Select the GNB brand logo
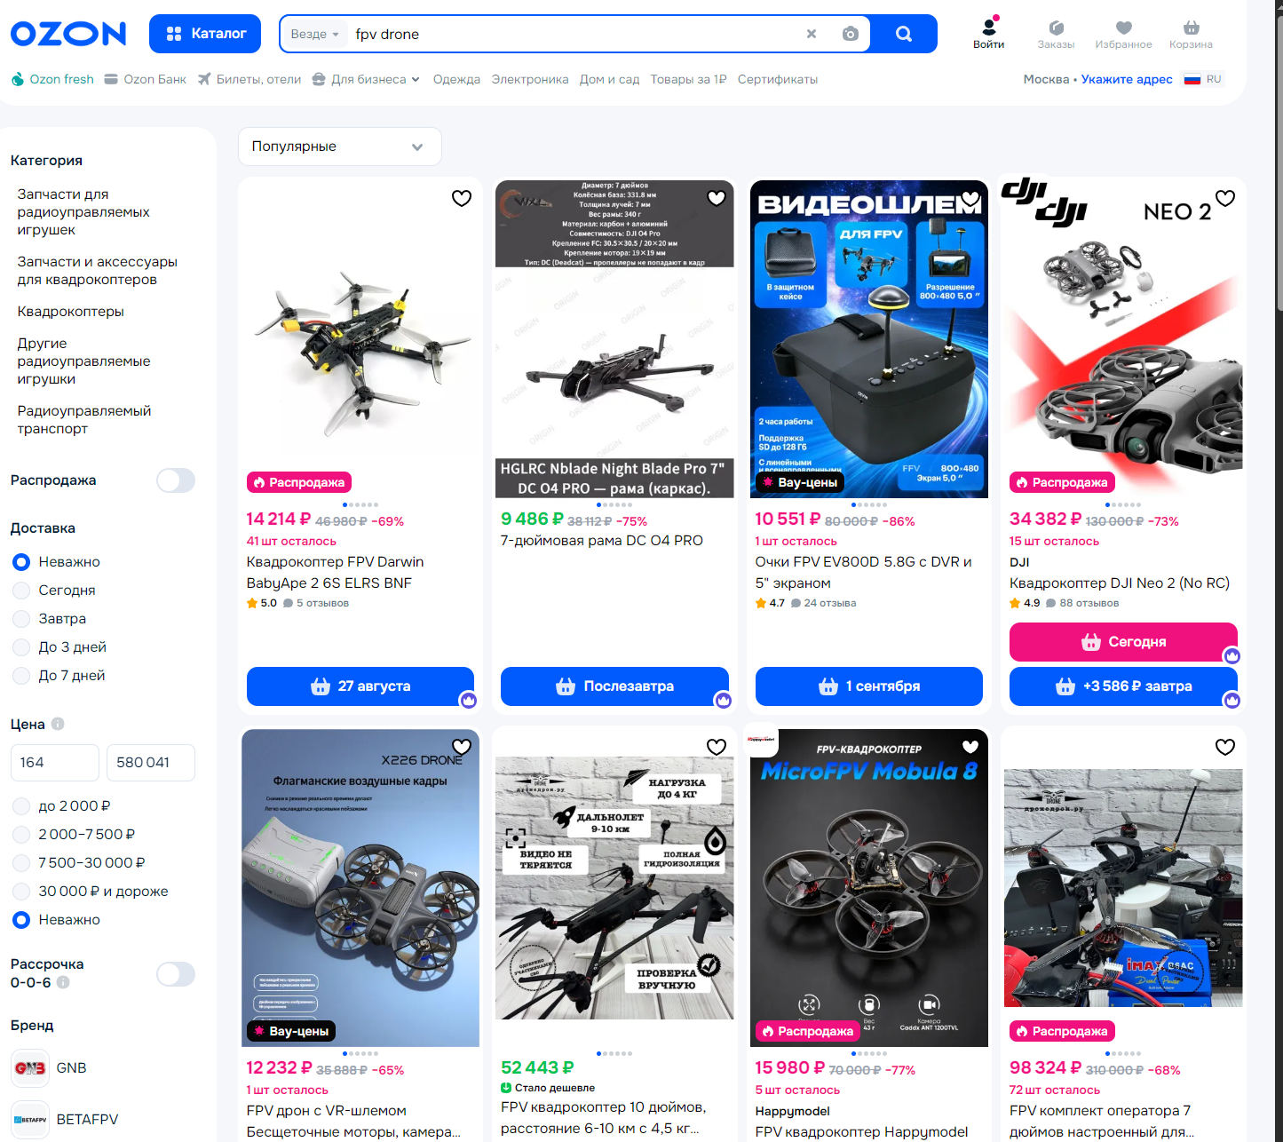1283x1142 pixels. pos(30,1068)
